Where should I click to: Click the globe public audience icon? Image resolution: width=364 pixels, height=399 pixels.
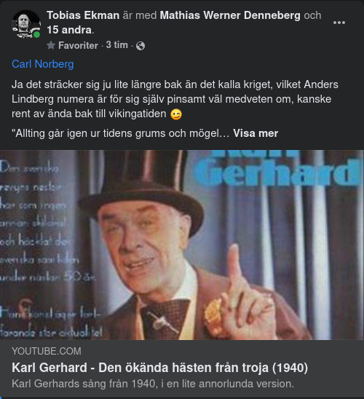tap(141, 46)
